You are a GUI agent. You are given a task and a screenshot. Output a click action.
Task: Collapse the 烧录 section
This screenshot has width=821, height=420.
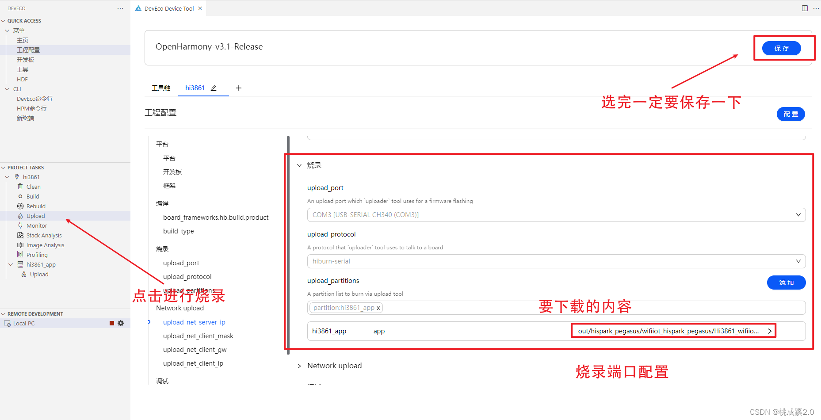299,165
